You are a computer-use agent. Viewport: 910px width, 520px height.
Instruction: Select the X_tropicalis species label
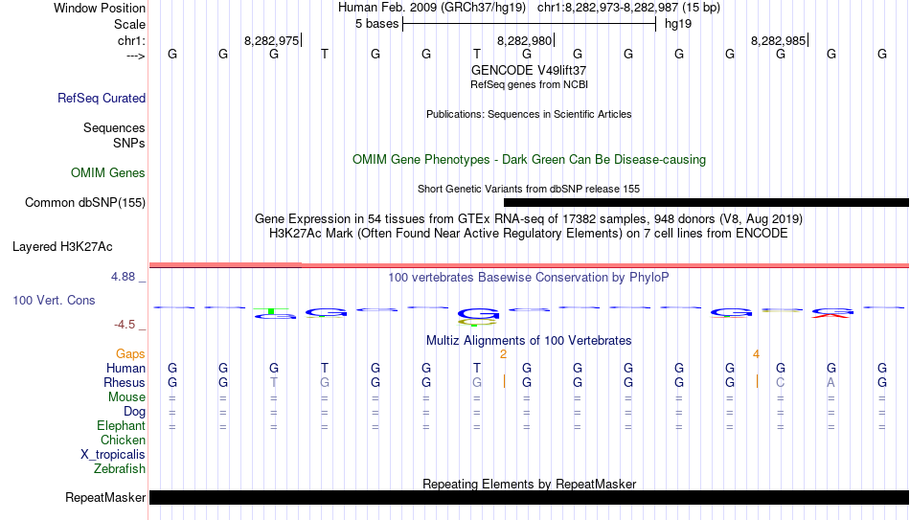tap(113, 455)
